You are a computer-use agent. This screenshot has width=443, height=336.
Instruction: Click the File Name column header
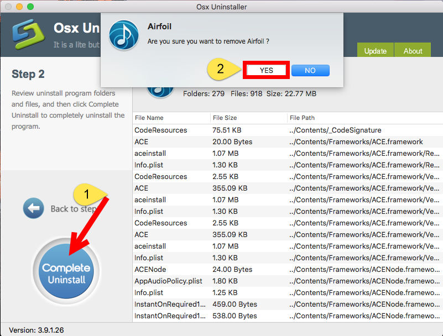[148, 118]
